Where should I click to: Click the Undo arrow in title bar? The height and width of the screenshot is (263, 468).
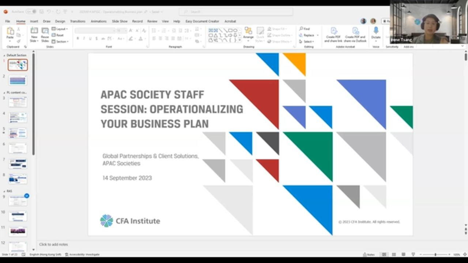point(49,12)
